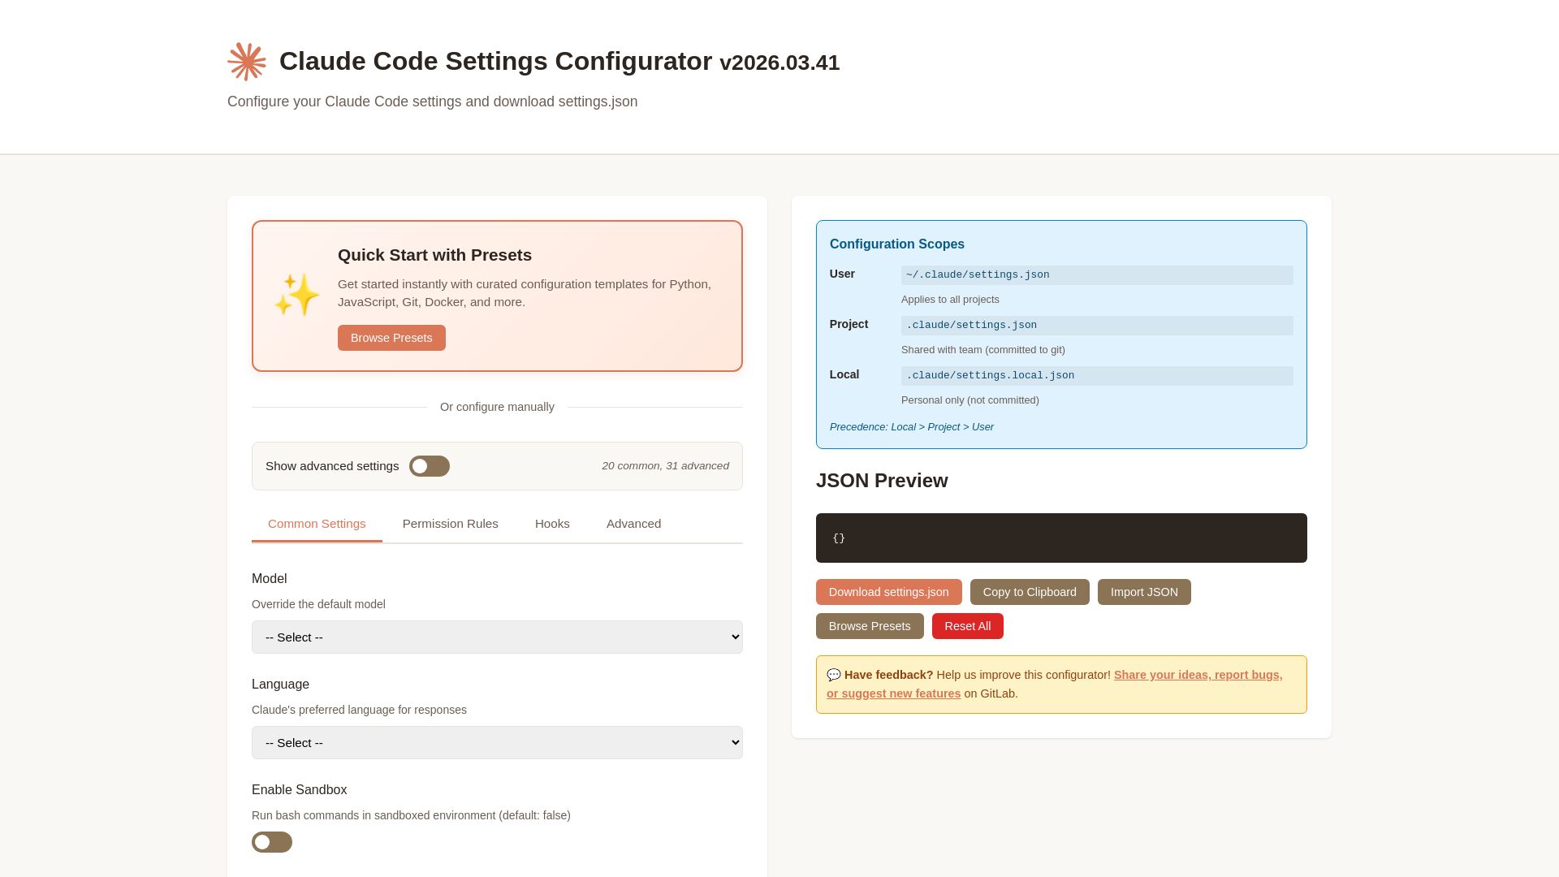1559x877 pixels.
Task: Click Browse Presets button below JSON preview
Action: coord(870,626)
